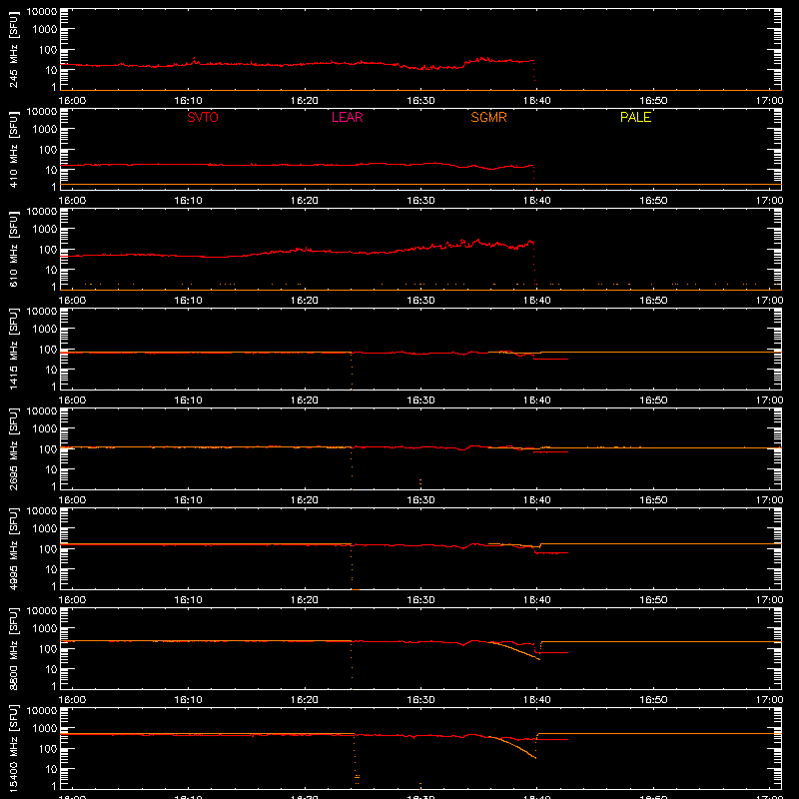Click the 100 tick label on 2695 MHz panel
This screenshot has width=799, height=799.
coord(48,449)
